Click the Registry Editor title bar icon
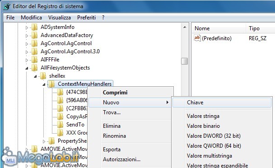This screenshot has width=275, height=168. 7,6
